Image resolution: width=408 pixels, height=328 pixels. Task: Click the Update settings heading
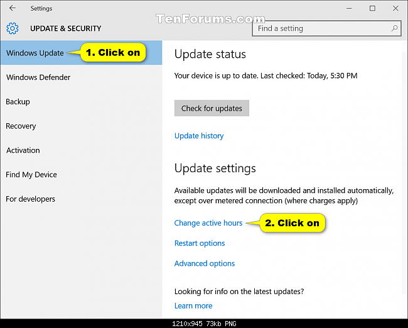click(x=215, y=168)
